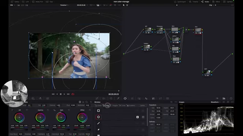The height and width of the screenshot is (136, 243).
Task: Select the hand pan tool in node editor
Action: pyautogui.click(x=127, y=5)
